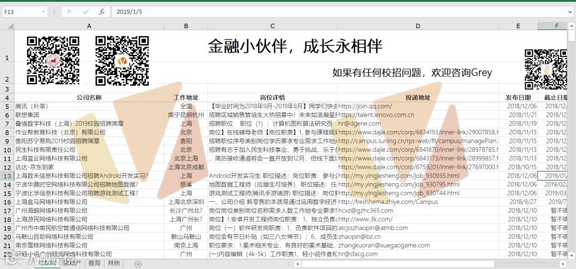The image size is (576, 269).
Task: Open the Name Box dropdown arrow
Action: 43,12
